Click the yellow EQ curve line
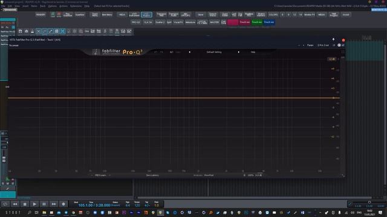 [x=174, y=98]
